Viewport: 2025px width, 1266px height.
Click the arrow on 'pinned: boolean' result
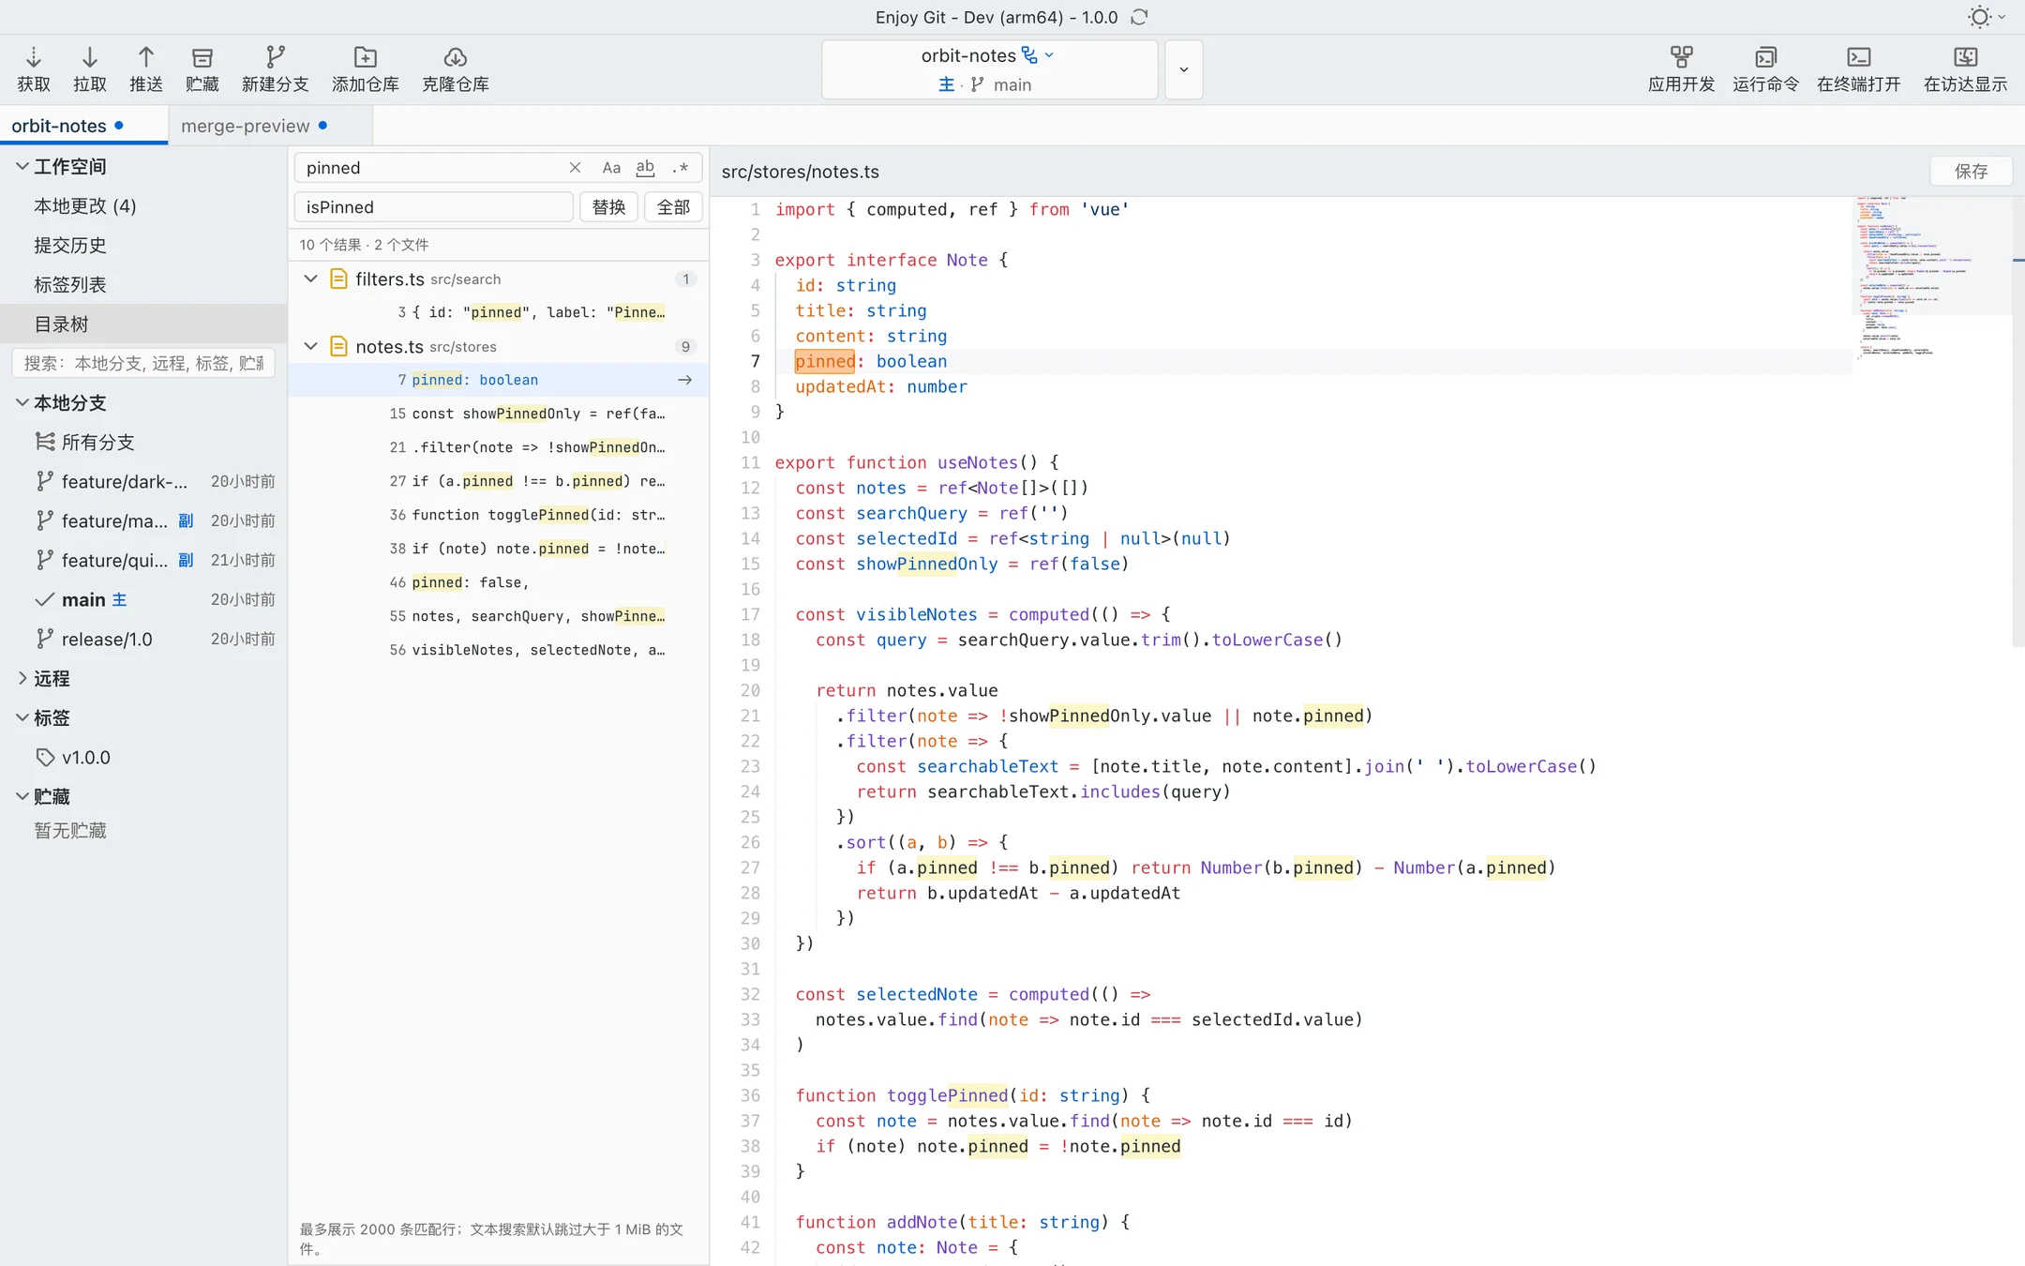click(x=685, y=380)
